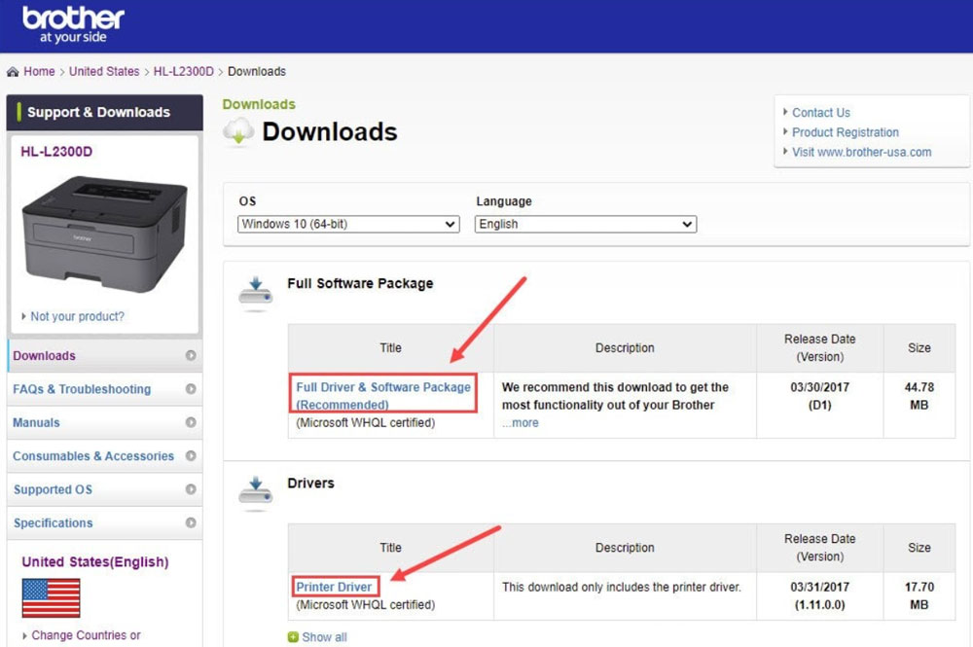This screenshot has width=973, height=647.
Task: Click the Brother at your side logo
Action: (73, 25)
